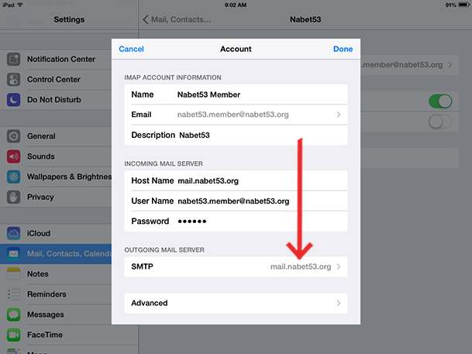Tap the Wallpapers & Brightness icon

point(13,177)
